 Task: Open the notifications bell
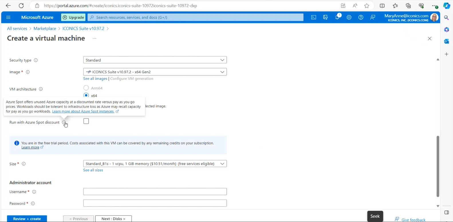(337, 17)
